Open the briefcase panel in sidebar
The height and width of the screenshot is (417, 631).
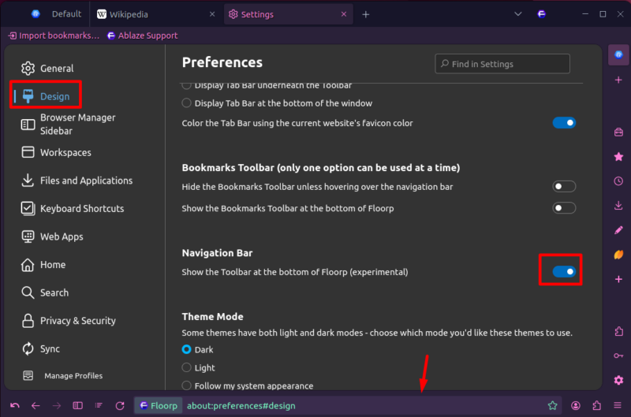click(x=618, y=132)
